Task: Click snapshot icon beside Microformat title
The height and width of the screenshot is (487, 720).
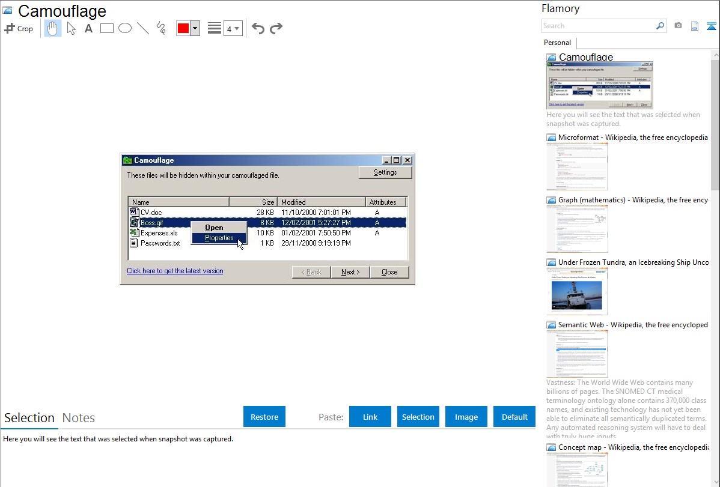Action: pos(551,138)
